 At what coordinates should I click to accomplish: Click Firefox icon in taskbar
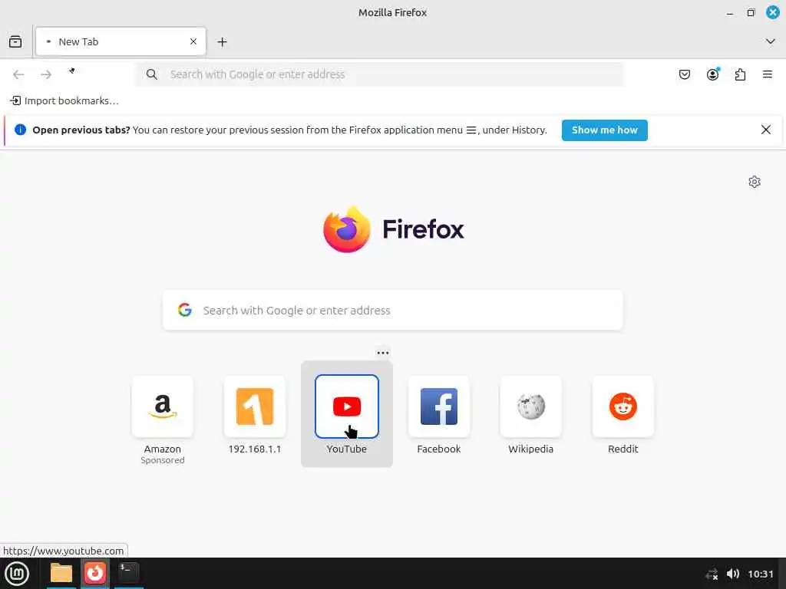pyautogui.click(x=94, y=573)
